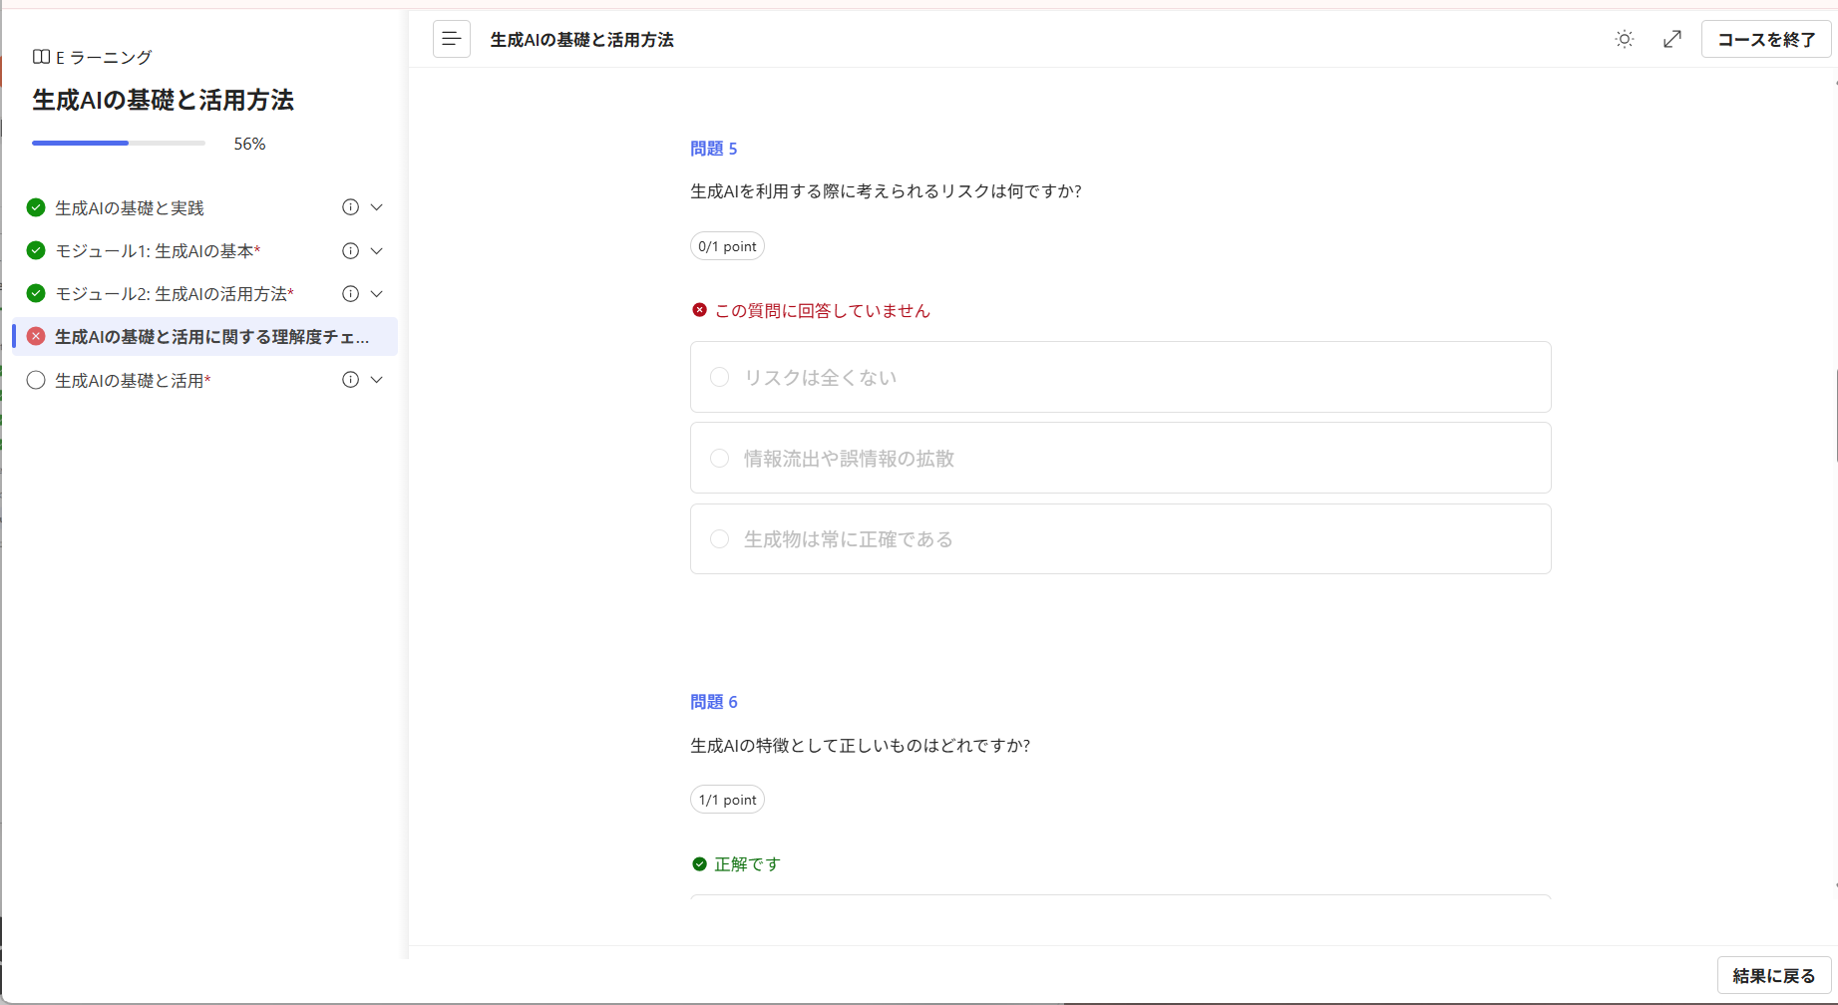Toggle the course outline hamburger menu

451,39
